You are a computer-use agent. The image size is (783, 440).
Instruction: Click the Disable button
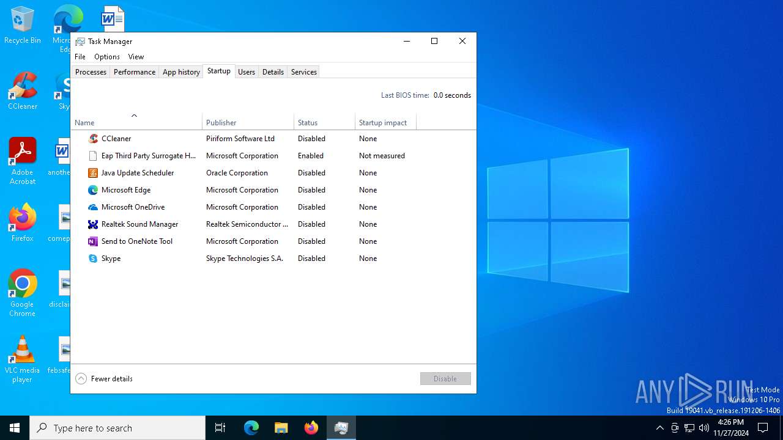(445, 379)
